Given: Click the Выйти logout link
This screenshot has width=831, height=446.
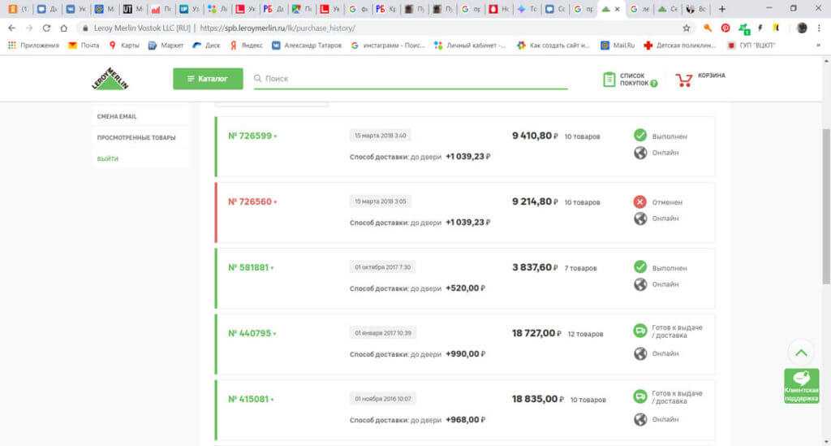Looking at the screenshot, I should [x=108, y=158].
